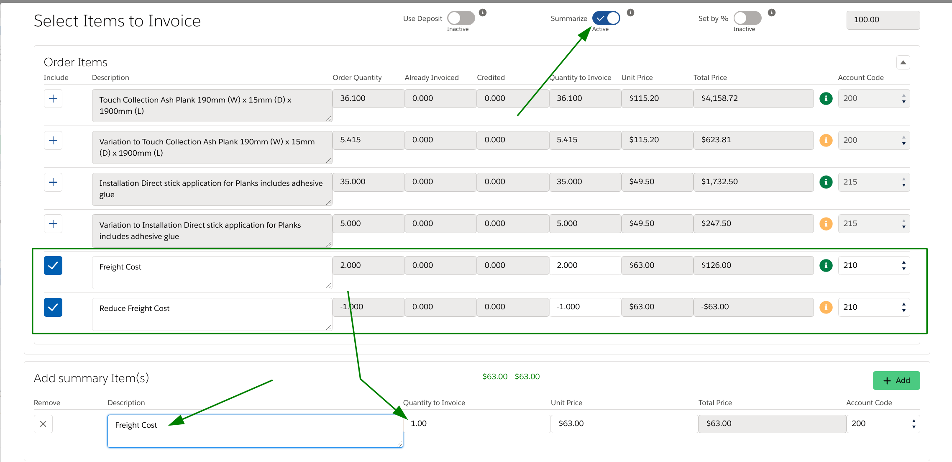Enable the Use Deposit toggle
The height and width of the screenshot is (462, 952).
click(460, 19)
